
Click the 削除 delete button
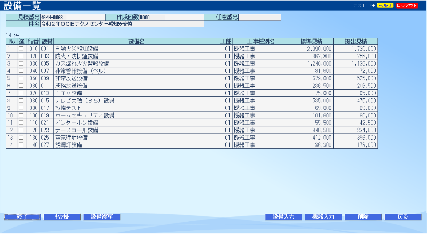point(363,217)
